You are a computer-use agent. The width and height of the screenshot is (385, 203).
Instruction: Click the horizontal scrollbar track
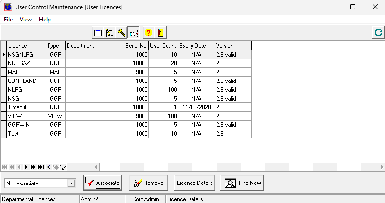tap(239, 167)
